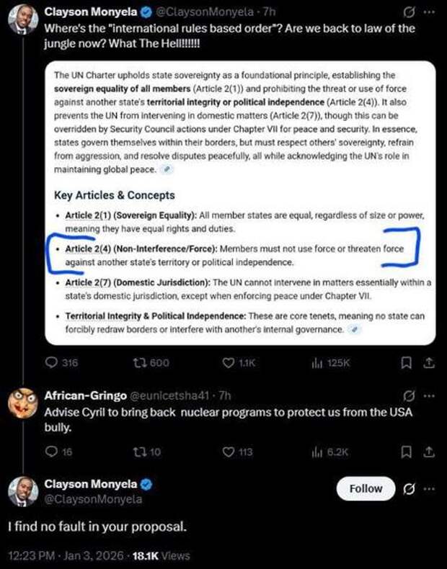This screenshot has width=447, height=569.
Task: Share African-Gringo's reply
Action: tap(430, 452)
